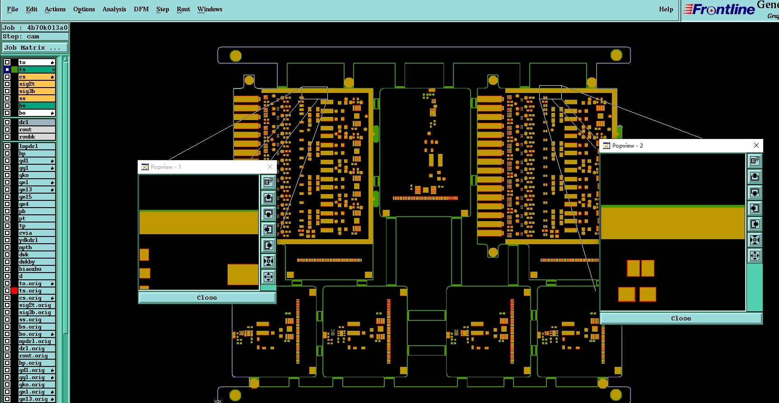This screenshot has height=403, width=779.
Task: Open the Rout menu
Action: point(183,9)
